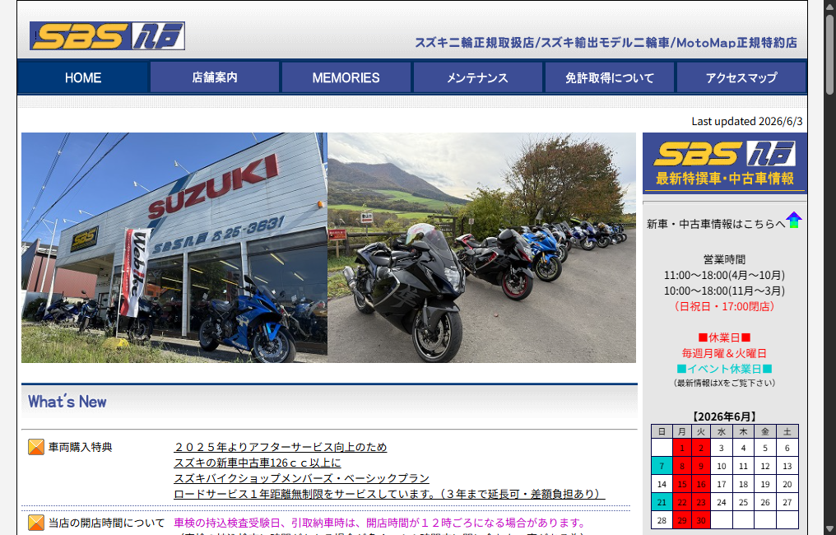Screen dimensions: 836x535
Task: Click the 毎週月曜＆火曜日 text
Action: tap(724, 353)
